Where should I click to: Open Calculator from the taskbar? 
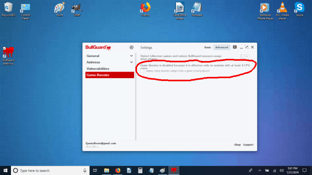pos(140,170)
